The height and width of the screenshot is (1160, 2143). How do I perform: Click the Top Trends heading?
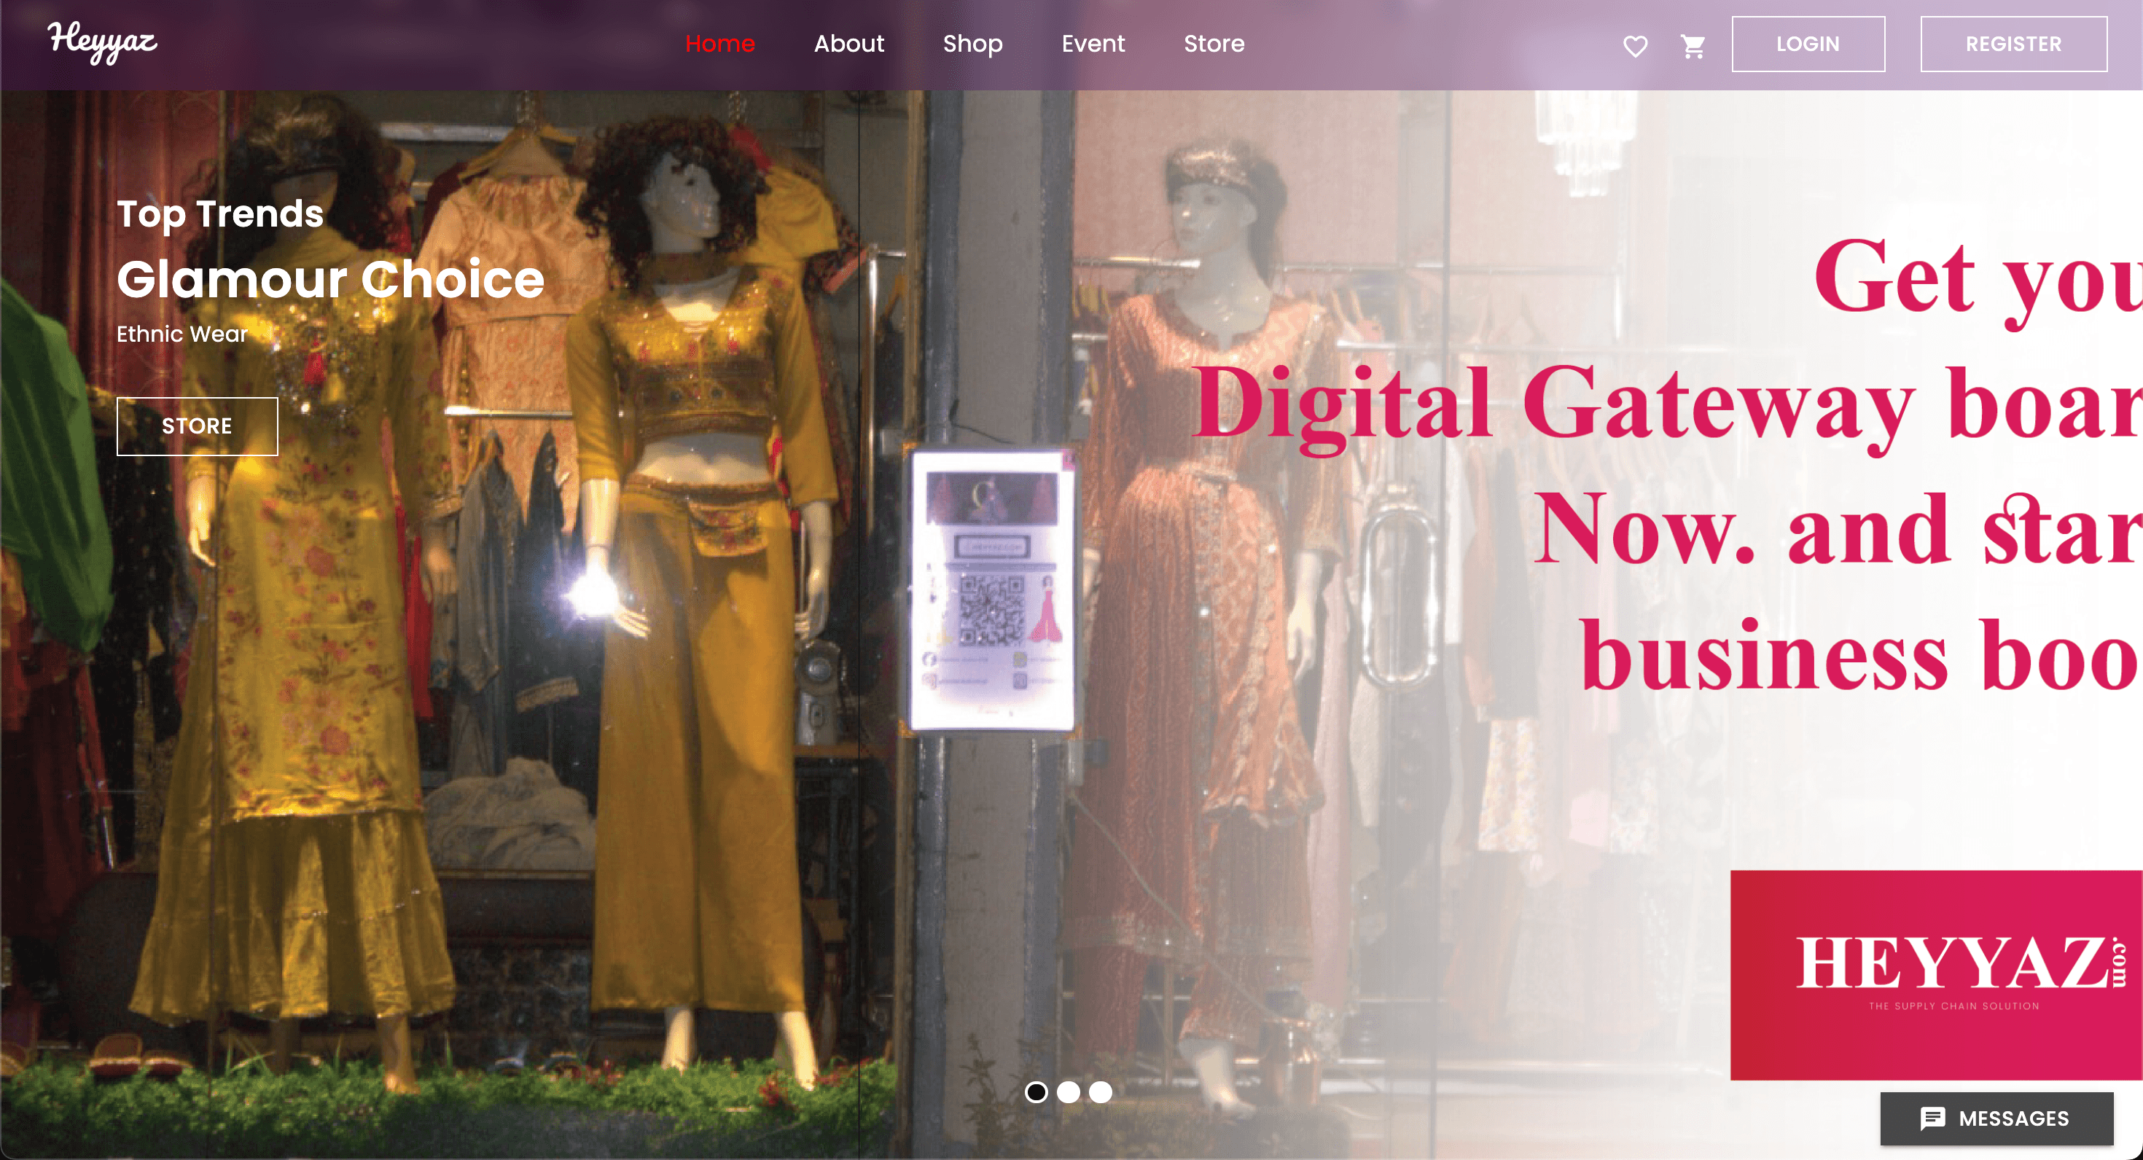coord(219,213)
